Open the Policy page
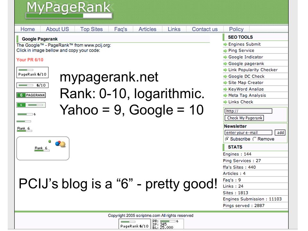Image resolution: width=308 pixels, height=231 pixels. point(236,29)
